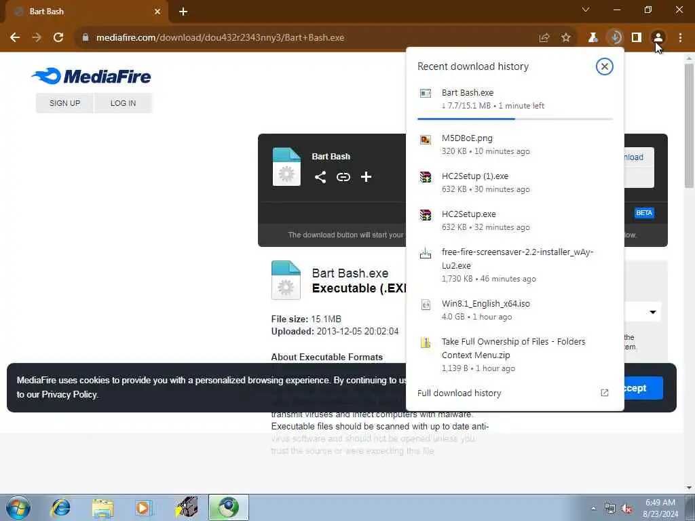Click the muted volume tray icon

pos(626,509)
